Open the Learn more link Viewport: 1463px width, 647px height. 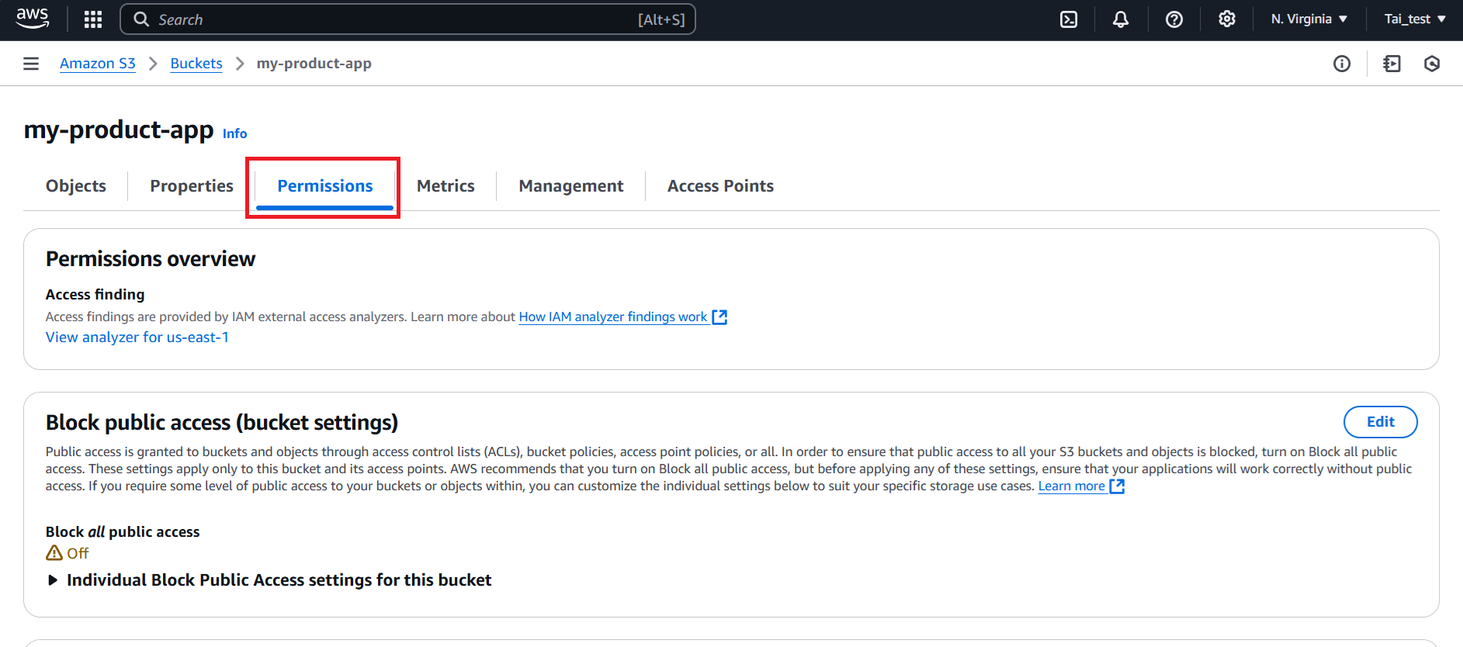click(x=1072, y=486)
